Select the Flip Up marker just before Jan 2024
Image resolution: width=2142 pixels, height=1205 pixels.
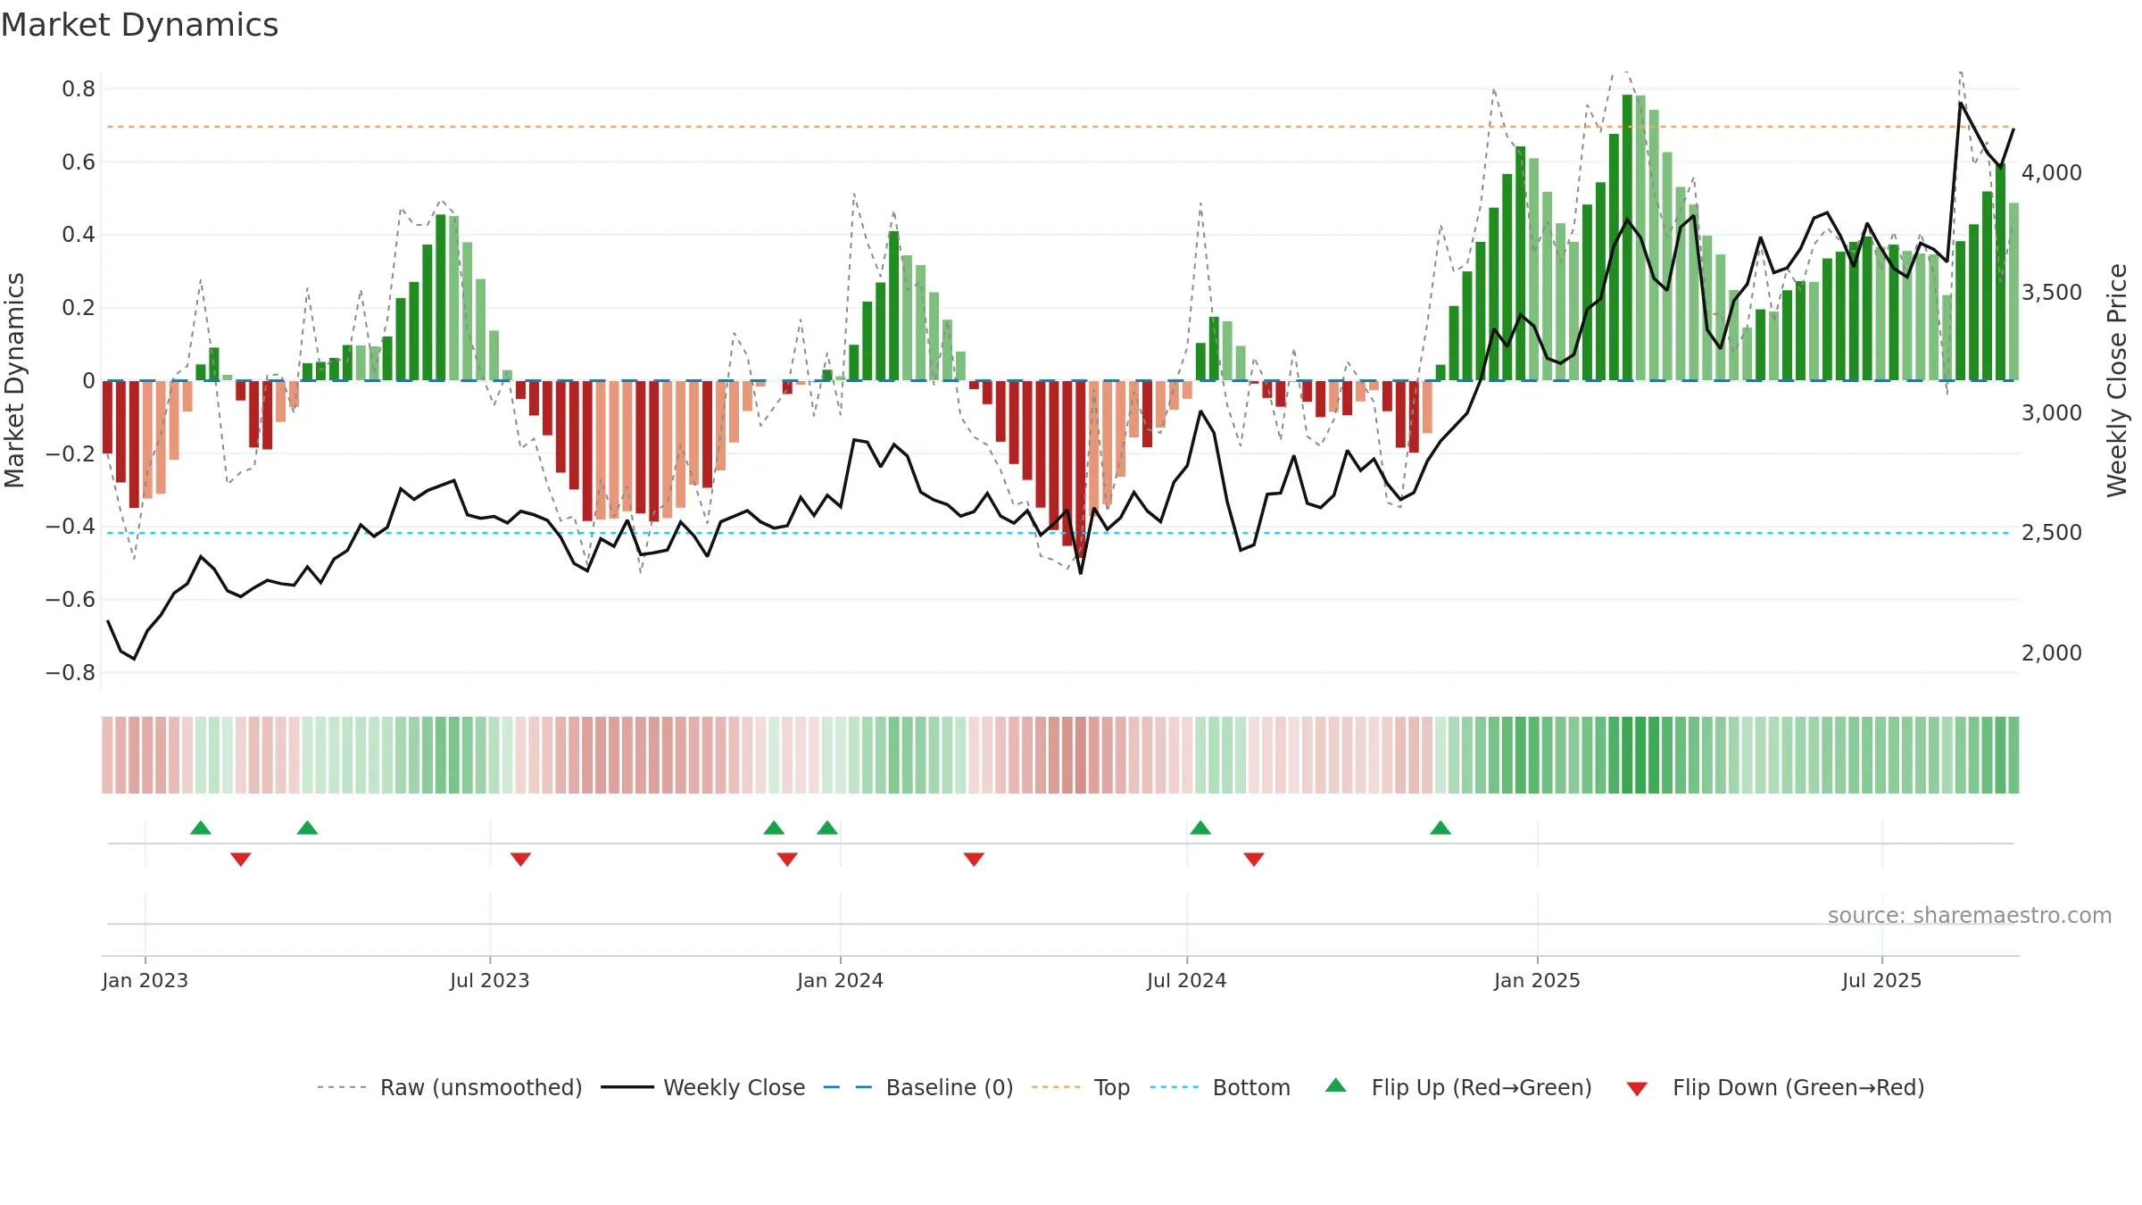(827, 827)
